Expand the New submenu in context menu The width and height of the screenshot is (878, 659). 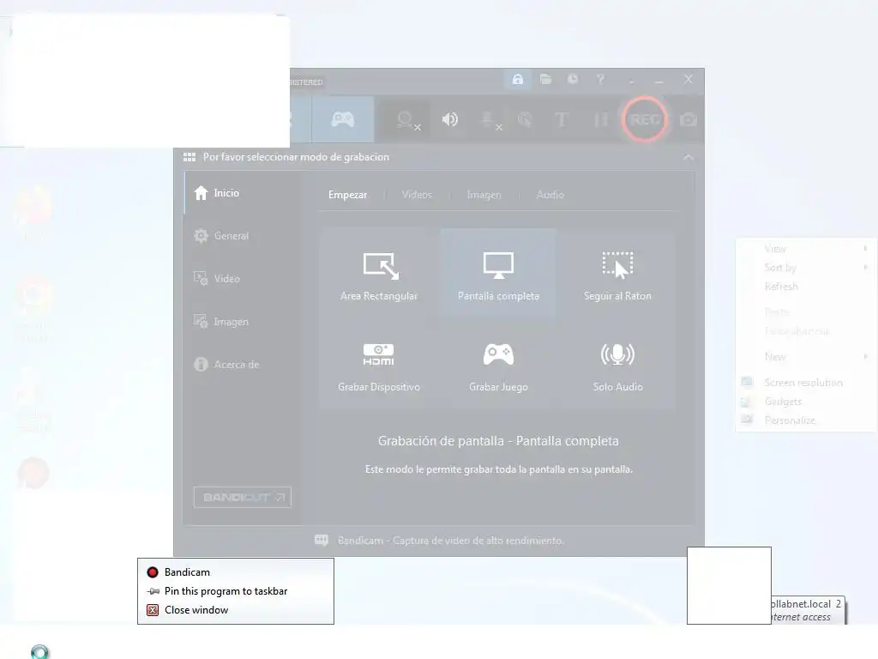tap(806, 356)
